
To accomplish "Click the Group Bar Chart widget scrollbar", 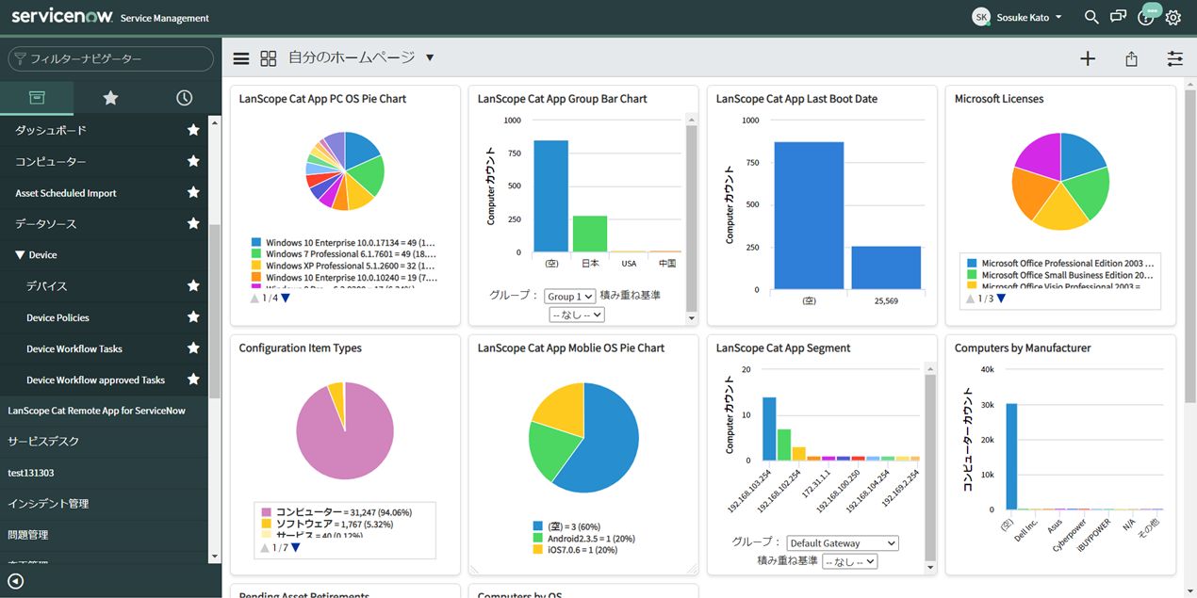I will (691, 217).
